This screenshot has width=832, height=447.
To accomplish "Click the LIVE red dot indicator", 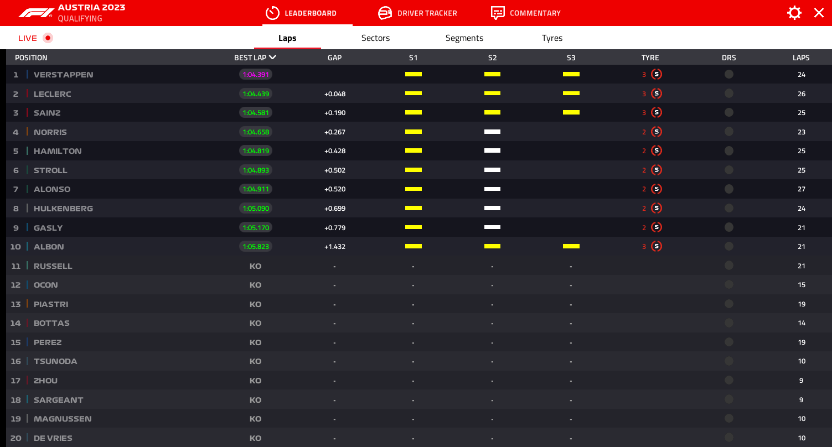I will [x=48, y=38].
